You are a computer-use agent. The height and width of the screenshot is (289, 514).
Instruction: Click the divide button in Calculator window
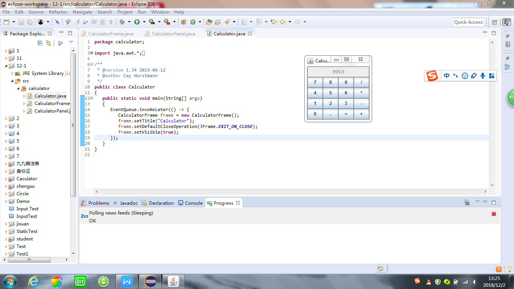tap(361, 82)
